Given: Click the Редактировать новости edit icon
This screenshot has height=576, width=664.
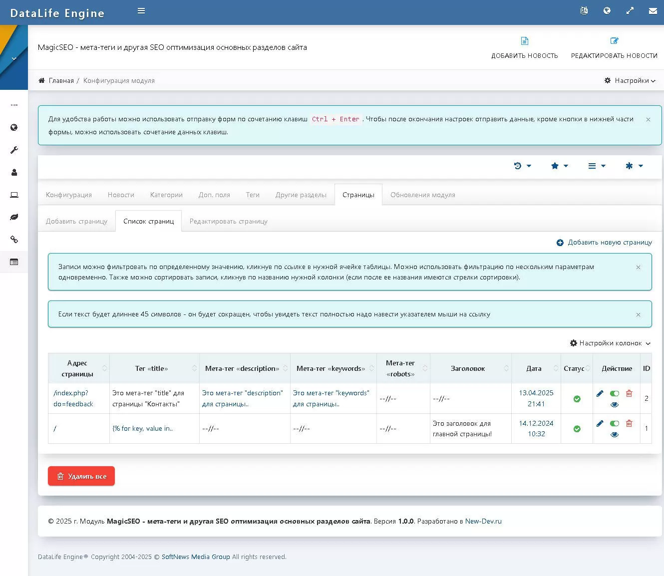Looking at the screenshot, I should [x=614, y=41].
